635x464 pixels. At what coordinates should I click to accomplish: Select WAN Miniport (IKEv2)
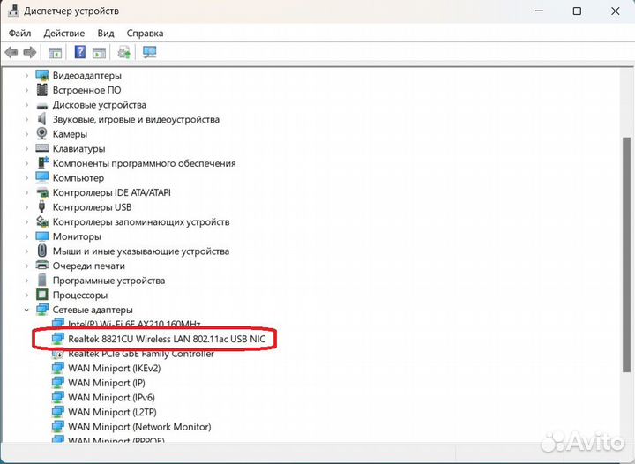114,369
